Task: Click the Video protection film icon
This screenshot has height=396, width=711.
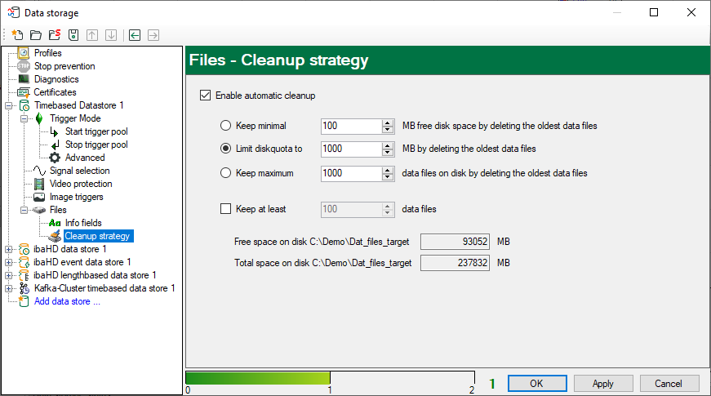Action: (x=39, y=184)
